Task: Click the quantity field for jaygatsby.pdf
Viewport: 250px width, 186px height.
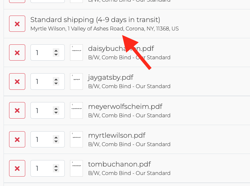Action: (x=48, y=82)
